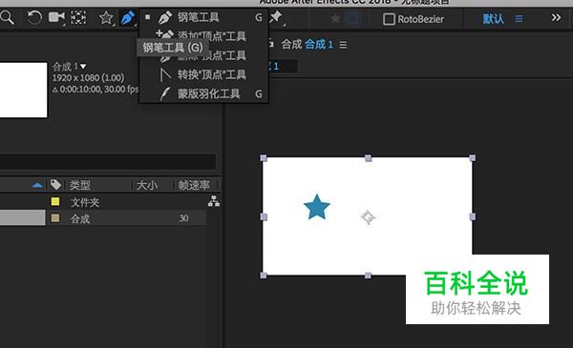
Task: Open the project flowchart view icon
Action: 214,201
